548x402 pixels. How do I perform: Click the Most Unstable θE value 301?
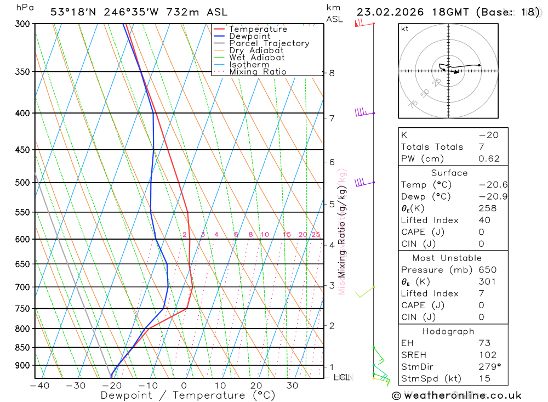click(x=488, y=282)
